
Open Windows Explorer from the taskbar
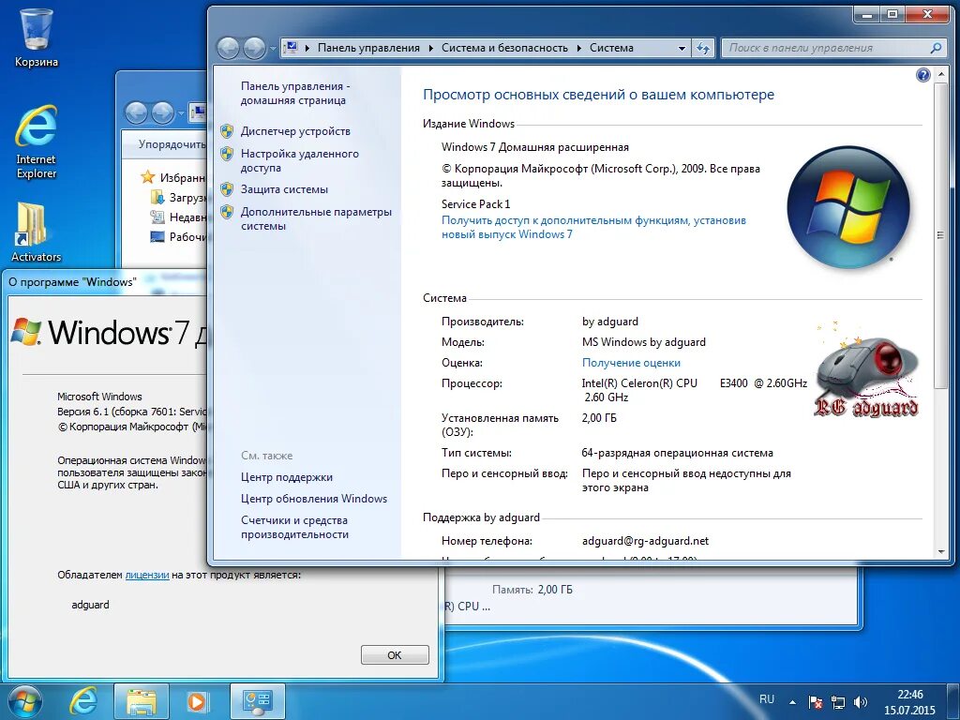pos(141,701)
